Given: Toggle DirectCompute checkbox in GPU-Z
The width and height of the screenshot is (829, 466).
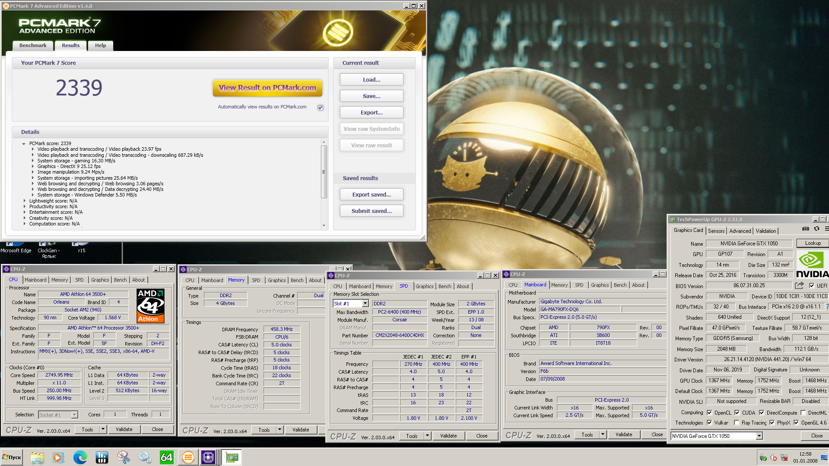Looking at the screenshot, I should pyautogui.click(x=762, y=412).
